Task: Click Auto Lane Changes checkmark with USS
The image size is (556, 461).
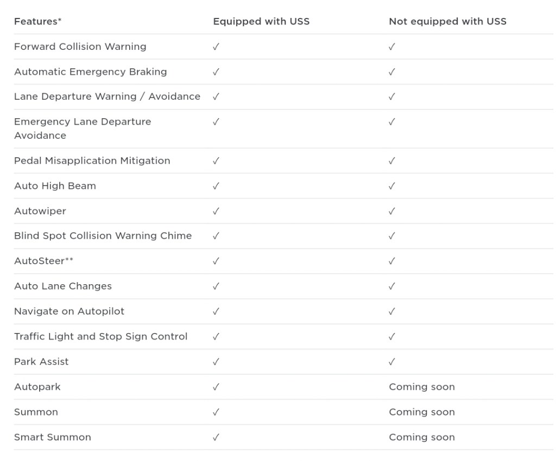Action: pyautogui.click(x=216, y=286)
